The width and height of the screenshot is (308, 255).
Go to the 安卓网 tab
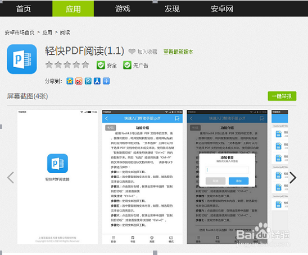[x=222, y=9]
